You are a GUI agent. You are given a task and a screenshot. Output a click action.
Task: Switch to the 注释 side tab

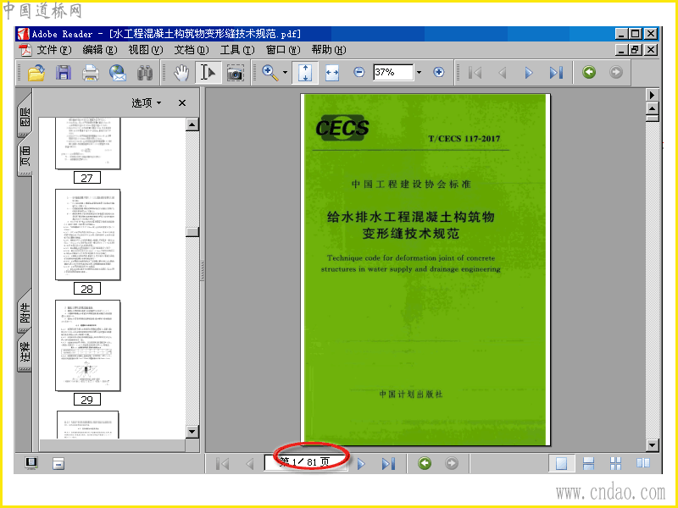click(x=25, y=351)
